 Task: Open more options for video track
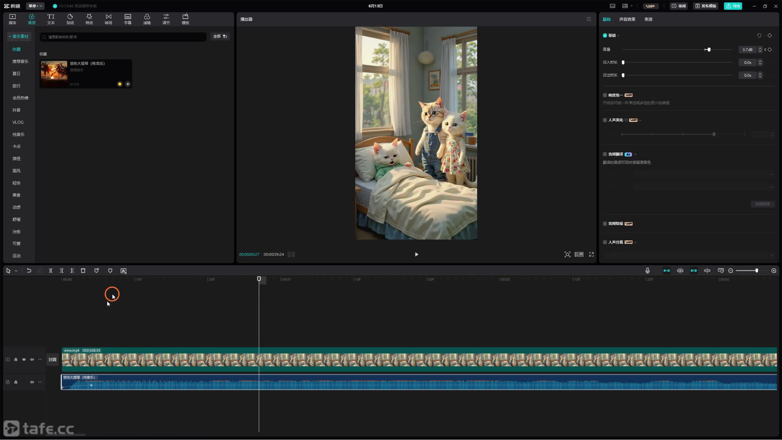tap(40, 360)
